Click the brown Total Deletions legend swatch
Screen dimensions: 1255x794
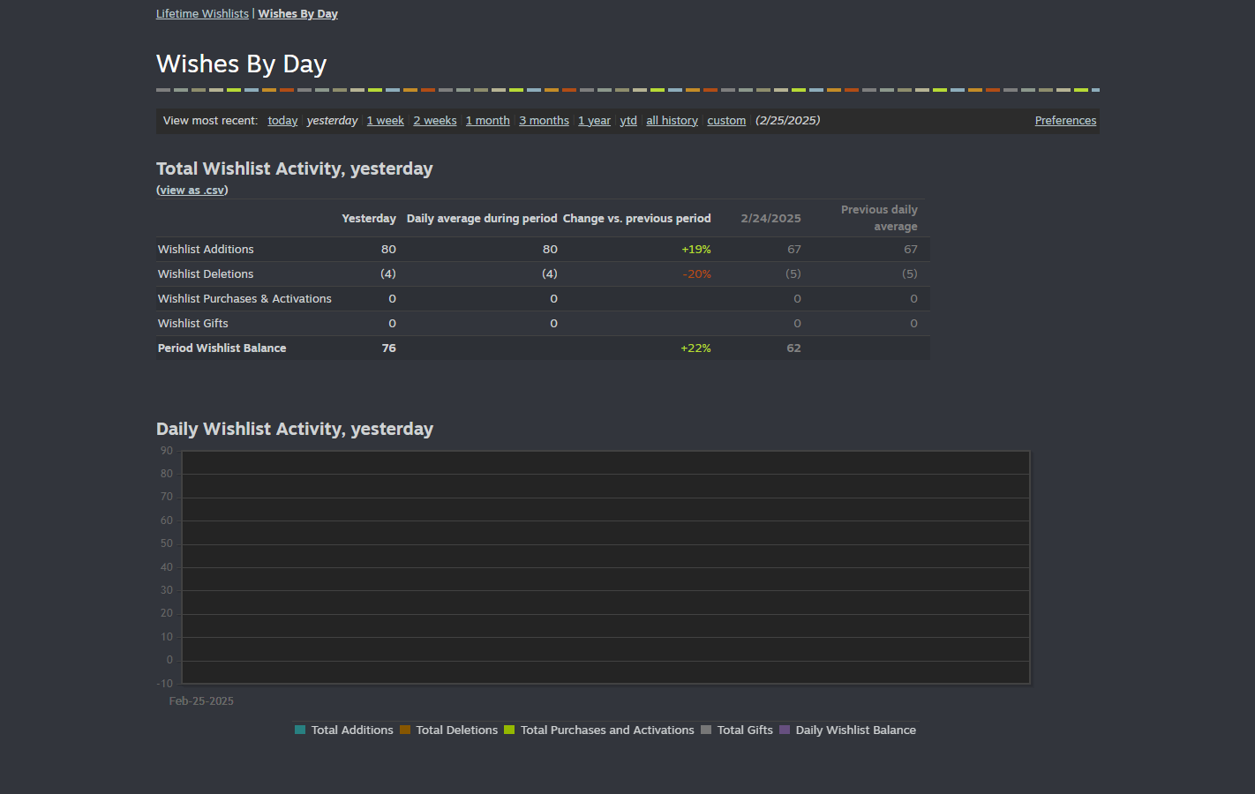coord(405,730)
